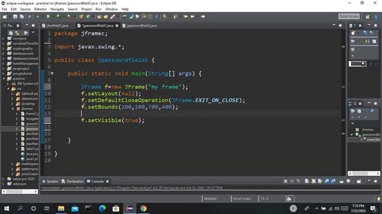Toggle Word Wrap in console toolbar
Screen dimensions: 382x214
click(320, 181)
